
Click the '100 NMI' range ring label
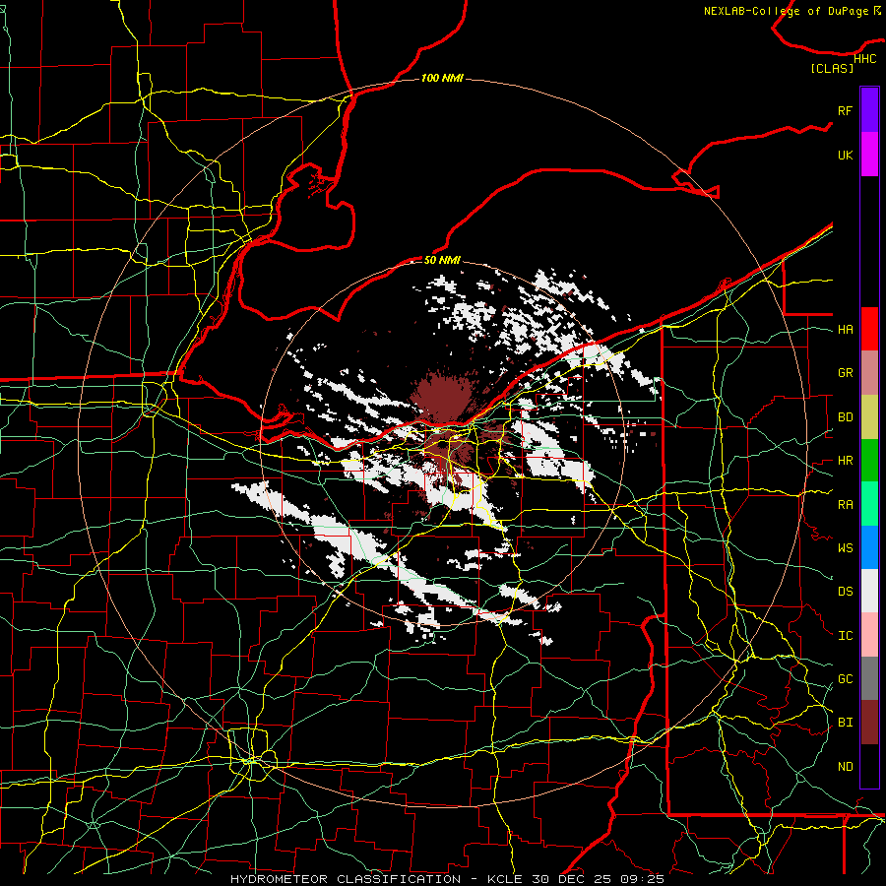442,78
